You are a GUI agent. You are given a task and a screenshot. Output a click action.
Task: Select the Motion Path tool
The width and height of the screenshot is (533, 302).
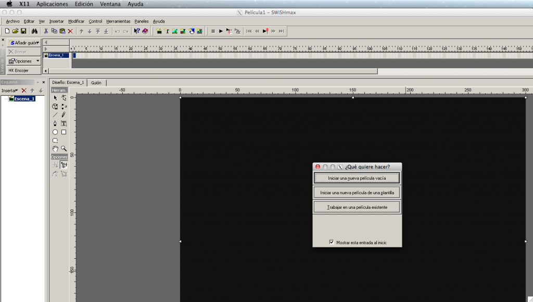click(x=64, y=106)
